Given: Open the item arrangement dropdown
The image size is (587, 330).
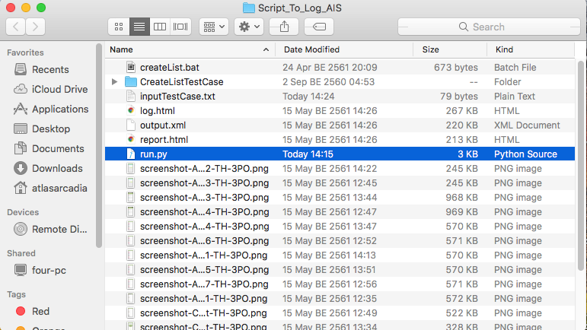Looking at the screenshot, I should pos(214,27).
